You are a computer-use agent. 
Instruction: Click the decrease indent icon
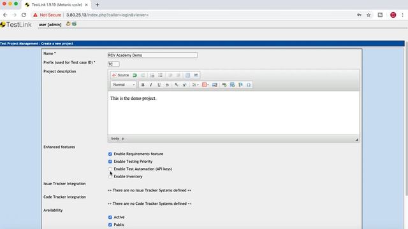click(170, 75)
